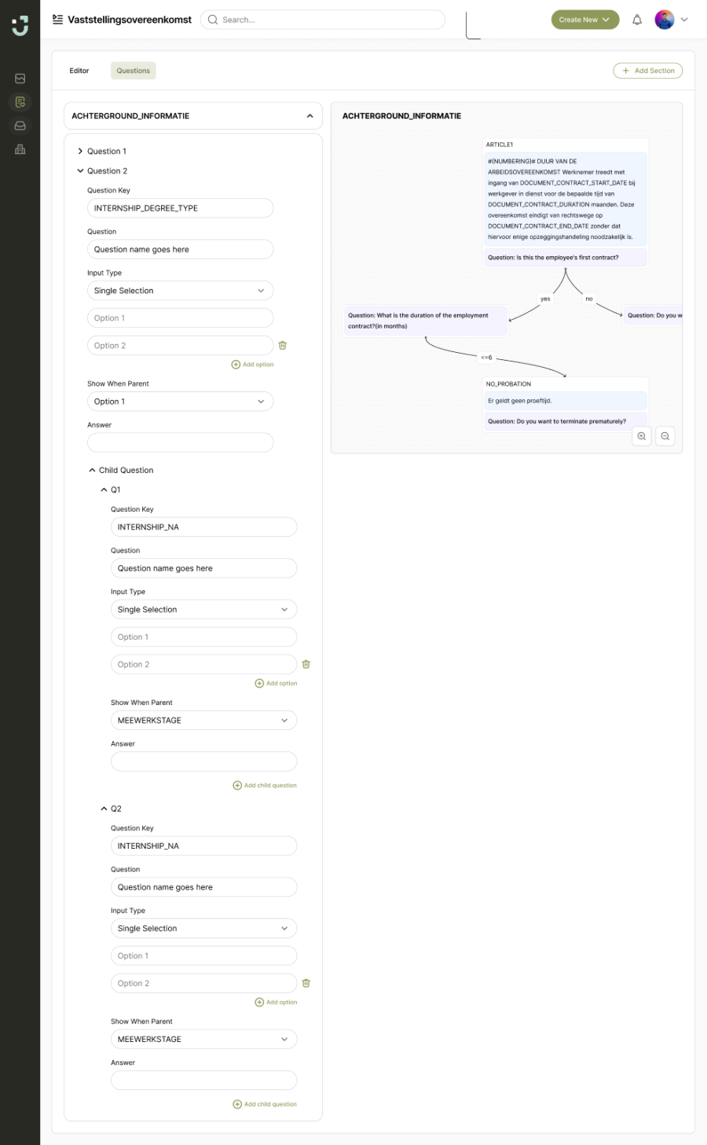707x1145 pixels.
Task: Expand Question 1
Action: coord(102,151)
